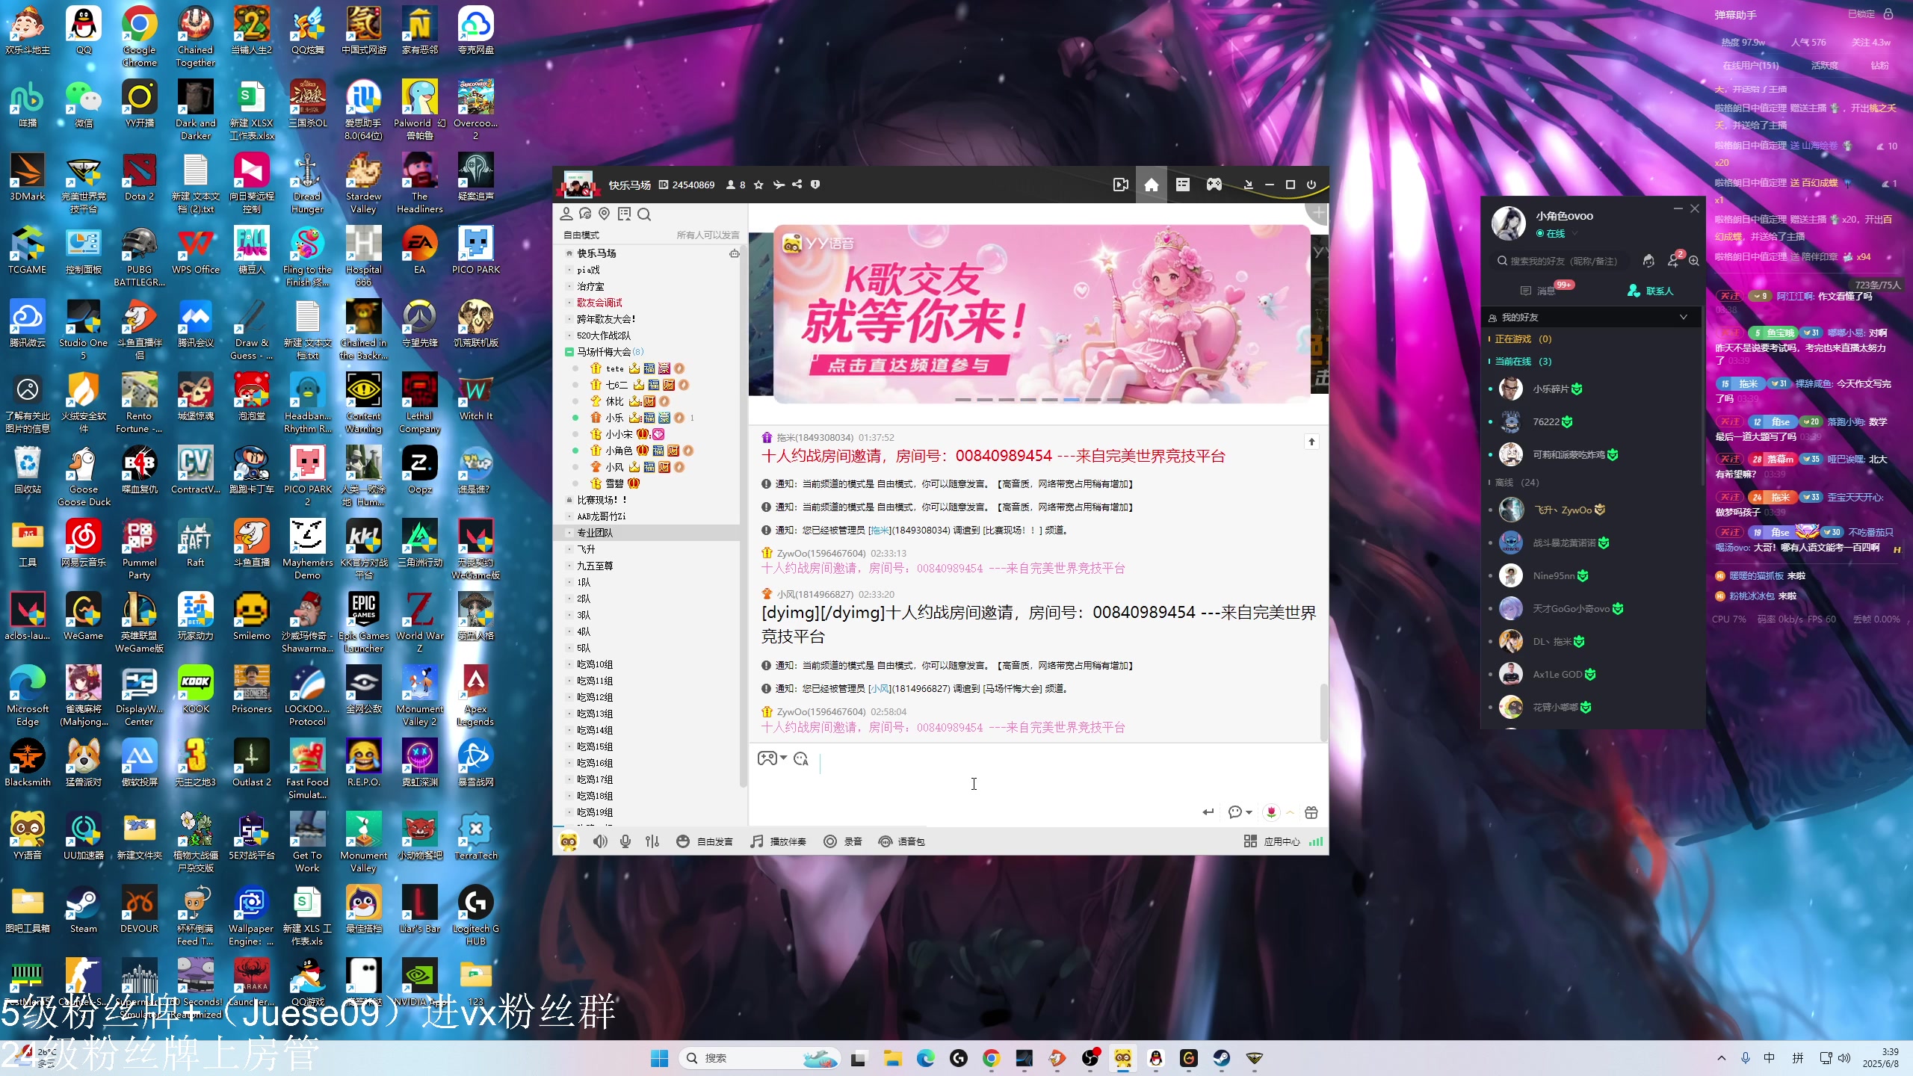Open the user list icon above channel tree
This screenshot has width=1913, height=1076.
click(x=566, y=214)
